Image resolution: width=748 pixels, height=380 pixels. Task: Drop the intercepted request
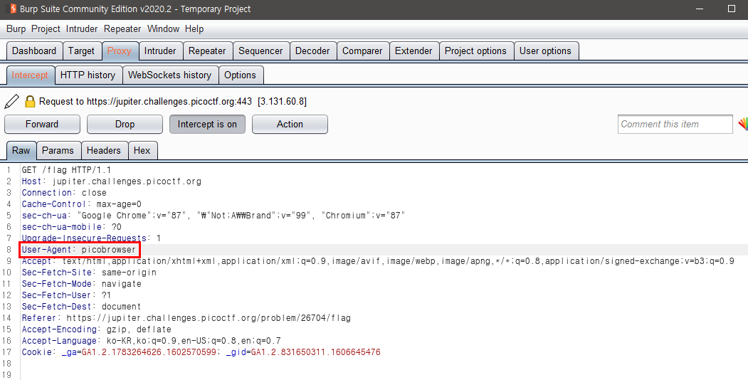[x=125, y=124]
